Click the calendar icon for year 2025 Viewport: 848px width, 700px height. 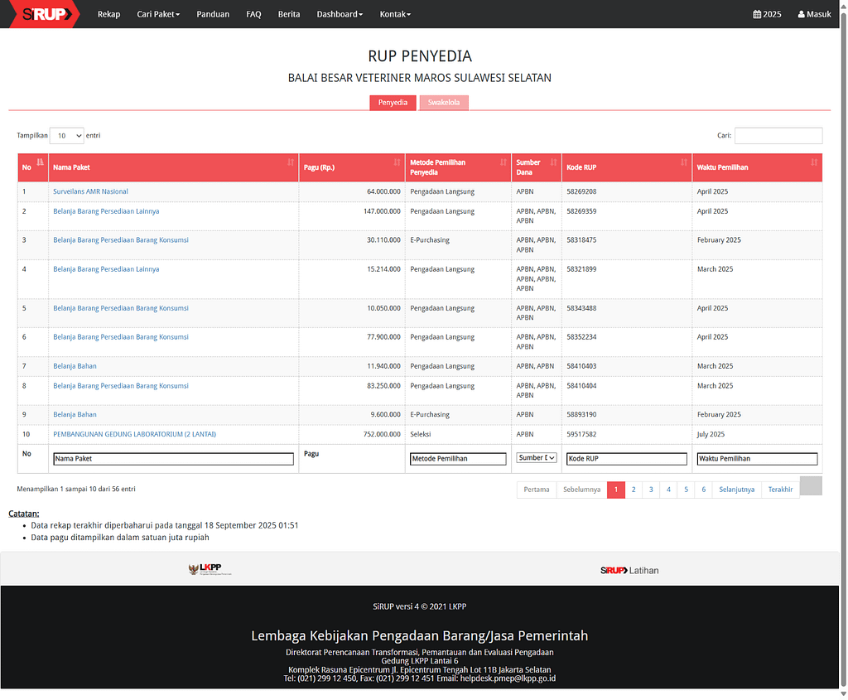757,14
